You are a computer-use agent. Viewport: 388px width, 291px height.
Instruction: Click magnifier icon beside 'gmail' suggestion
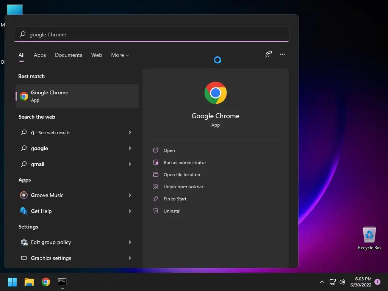coord(24,164)
